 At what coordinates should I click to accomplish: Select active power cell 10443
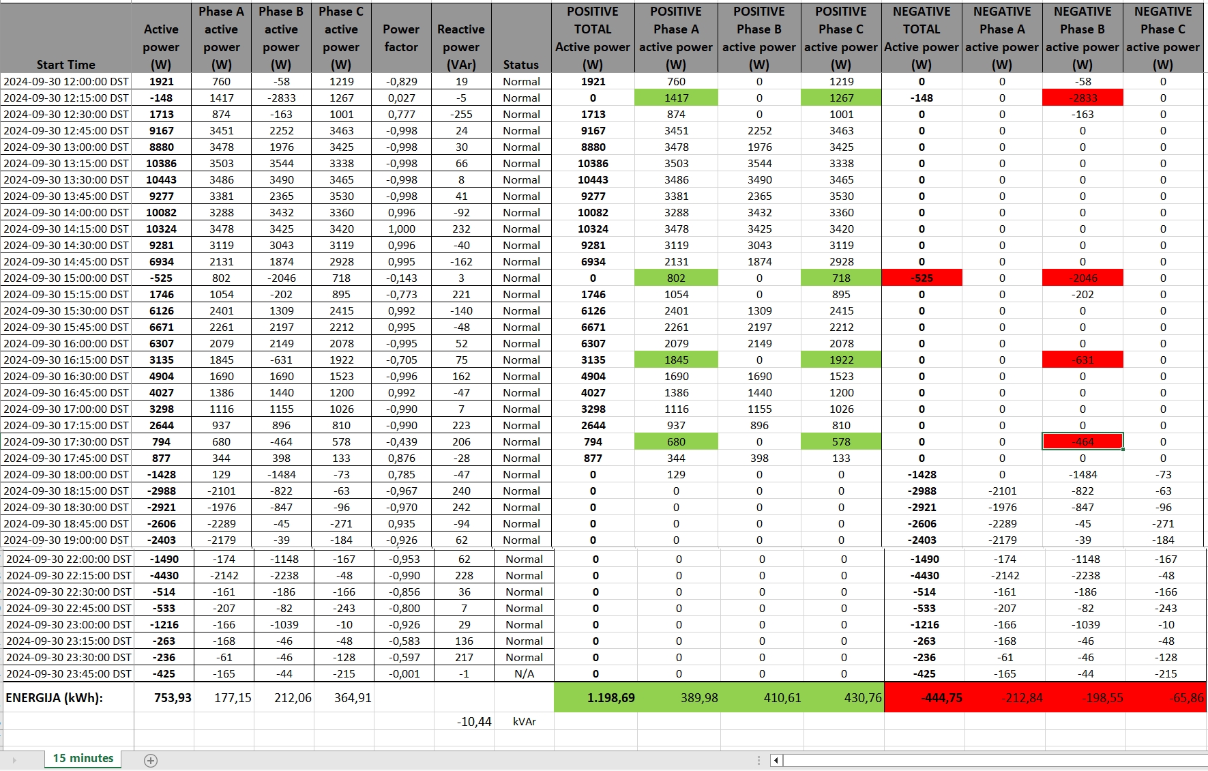click(x=162, y=179)
